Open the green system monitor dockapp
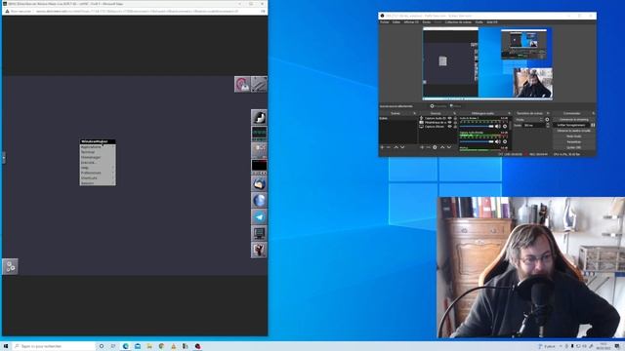Viewport: 625px width, 351px height. click(259, 134)
